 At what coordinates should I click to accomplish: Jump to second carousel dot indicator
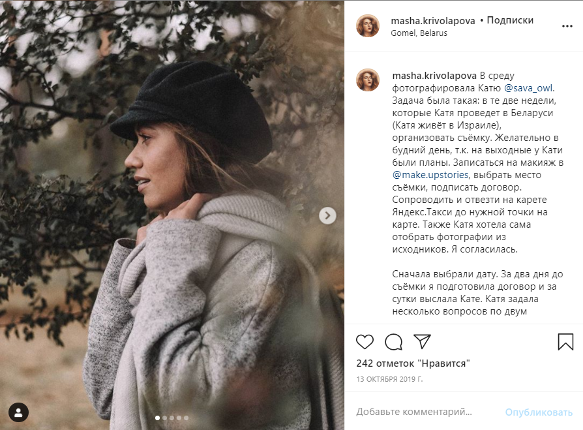pyautogui.click(x=164, y=418)
